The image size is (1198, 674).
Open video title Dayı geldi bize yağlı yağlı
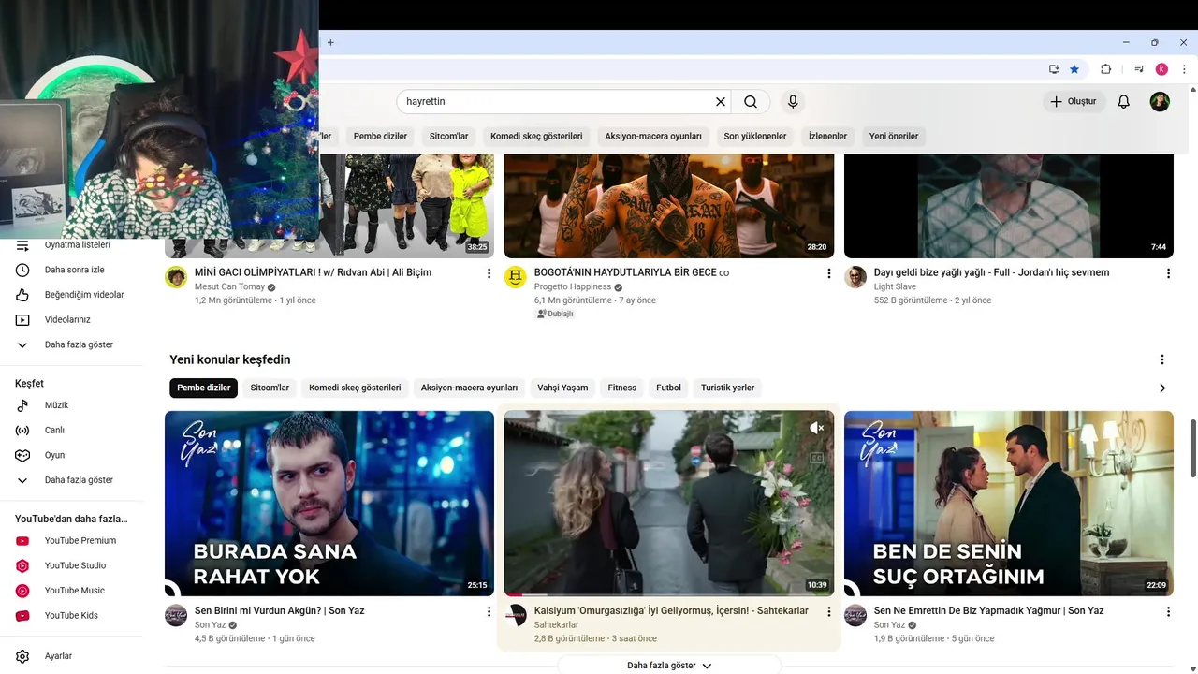(x=991, y=272)
